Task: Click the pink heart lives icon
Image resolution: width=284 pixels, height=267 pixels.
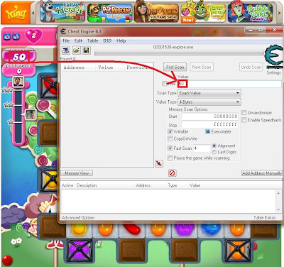Action: pos(33,36)
